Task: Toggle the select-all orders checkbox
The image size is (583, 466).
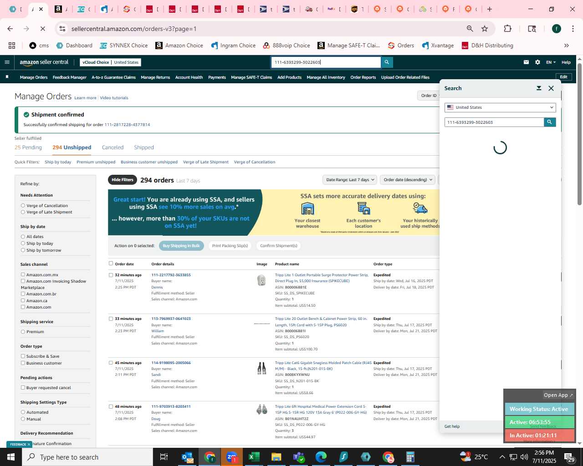Action: pyautogui.click(x=111, y=263)
